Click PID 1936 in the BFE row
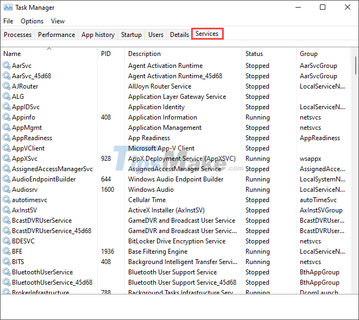The image size is (359, 320). point(108,251)
